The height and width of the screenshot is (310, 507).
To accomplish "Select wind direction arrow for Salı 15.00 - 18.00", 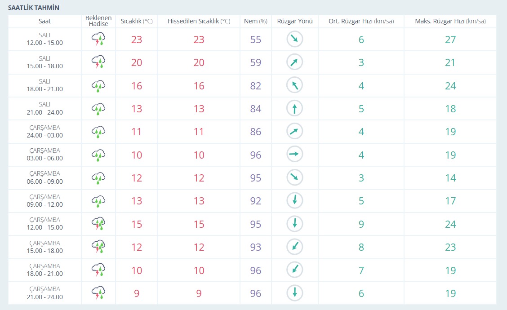I will coord(295,62).
